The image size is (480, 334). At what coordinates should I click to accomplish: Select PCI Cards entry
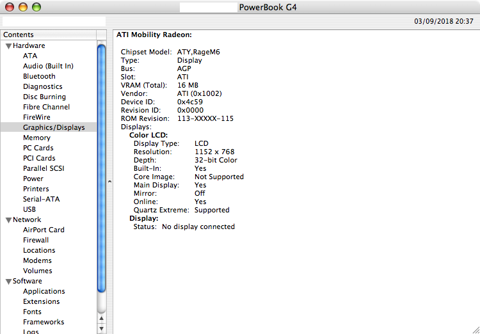pos(39,158)
